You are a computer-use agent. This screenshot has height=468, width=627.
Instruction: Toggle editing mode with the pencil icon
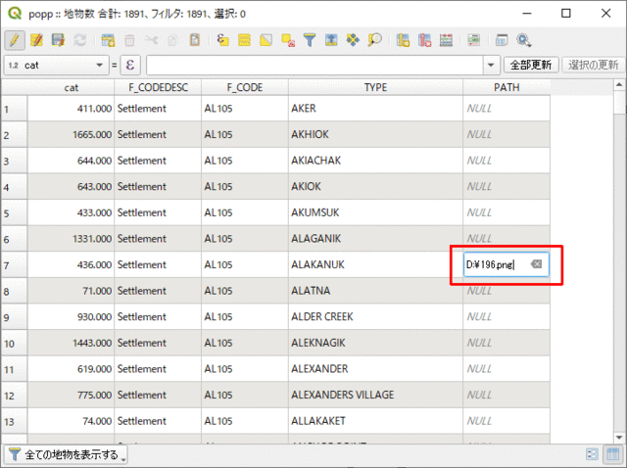coord(15,40)
